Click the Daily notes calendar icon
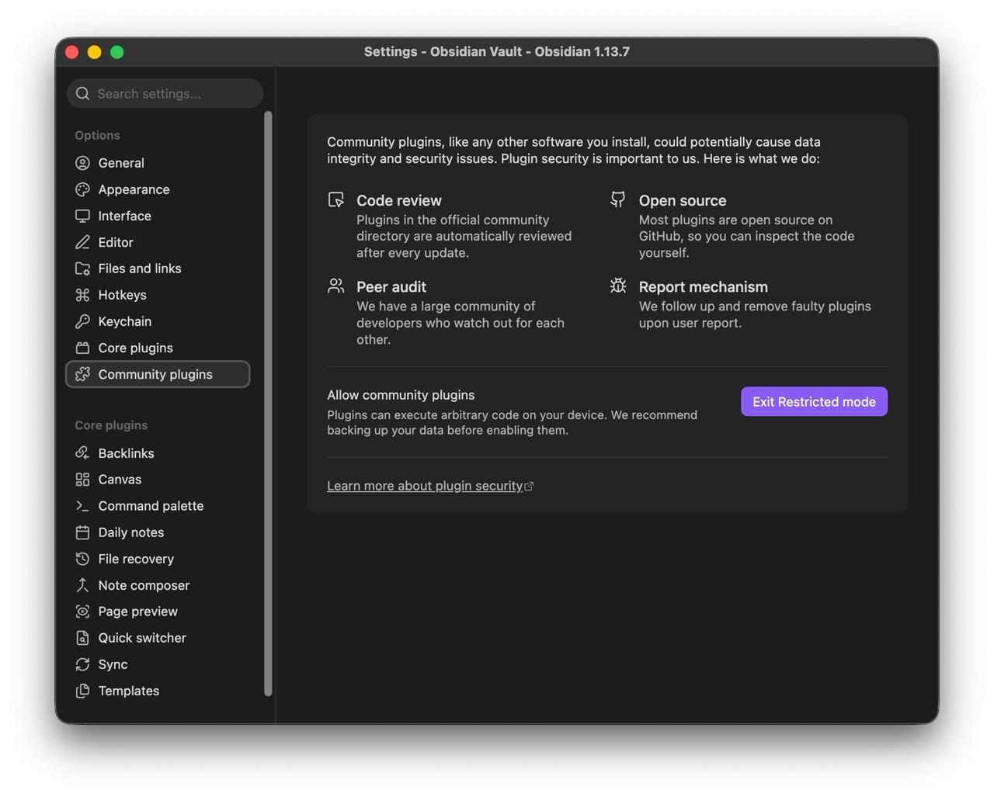The image size is (994, 797). click(82, 532)
